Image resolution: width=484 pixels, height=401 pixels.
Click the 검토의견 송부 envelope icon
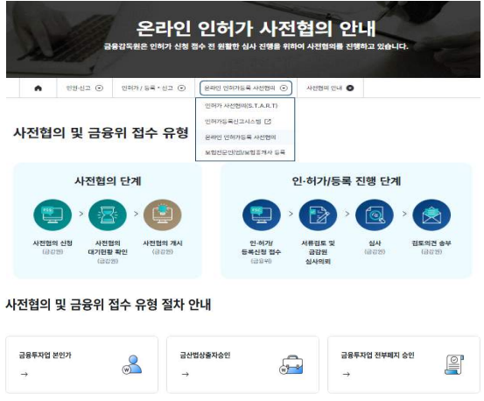(431, 215)
